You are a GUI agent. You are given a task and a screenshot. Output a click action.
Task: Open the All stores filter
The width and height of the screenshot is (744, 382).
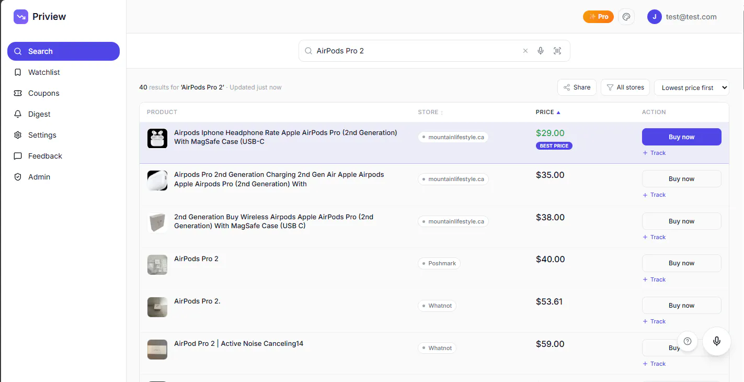point(625,87)
